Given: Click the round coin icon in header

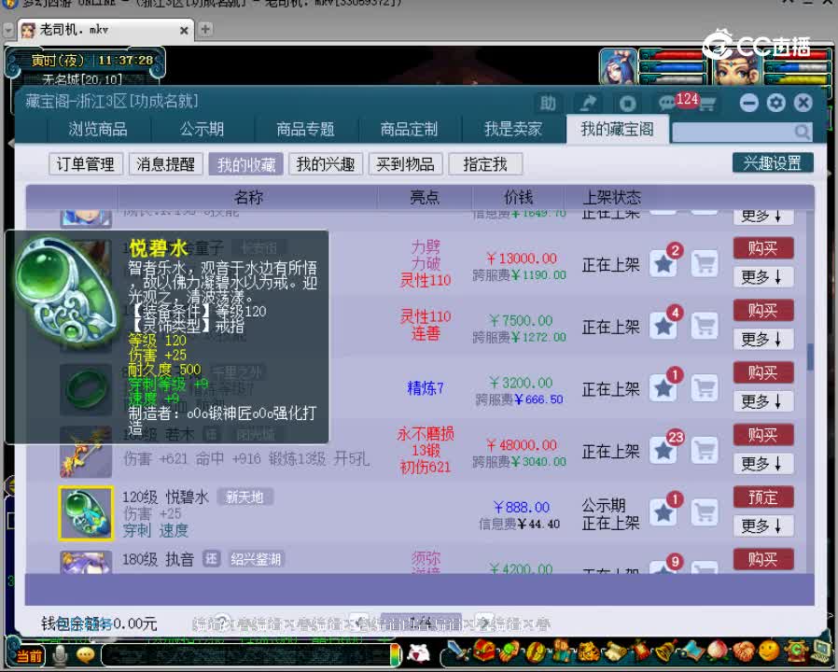Looking at the screenshot, I should click(x=627, y=104).
